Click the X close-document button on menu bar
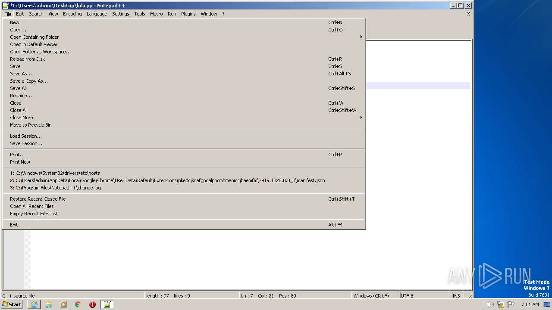This screenshot has height=310, width=552. coord(469,14)
